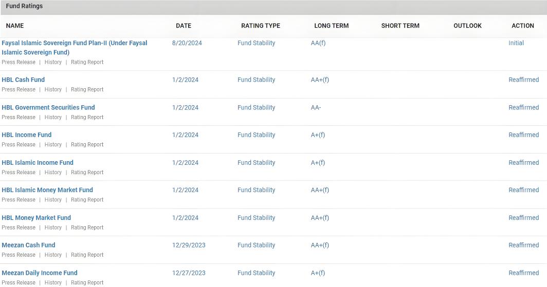Select the Initial action value
This screenshot has height=287, width=547.
516,43
